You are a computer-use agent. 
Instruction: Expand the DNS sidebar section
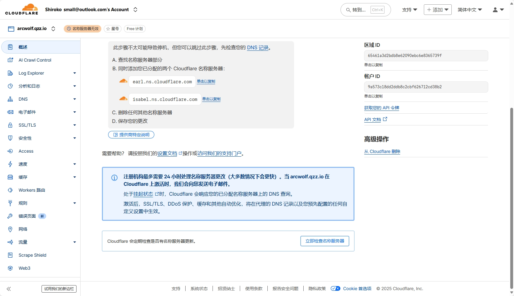coord(74,99)
